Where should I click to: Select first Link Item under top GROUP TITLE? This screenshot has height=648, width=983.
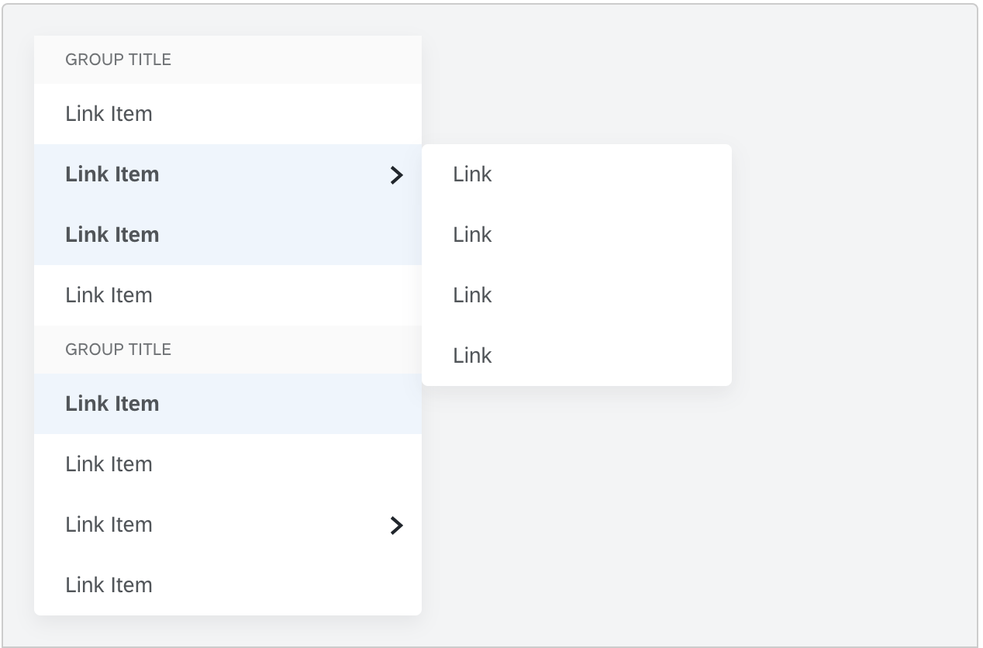coord(109,114)
